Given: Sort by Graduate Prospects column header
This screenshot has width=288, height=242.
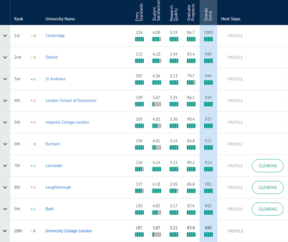Looking at the screenshot, I should 191,12.
